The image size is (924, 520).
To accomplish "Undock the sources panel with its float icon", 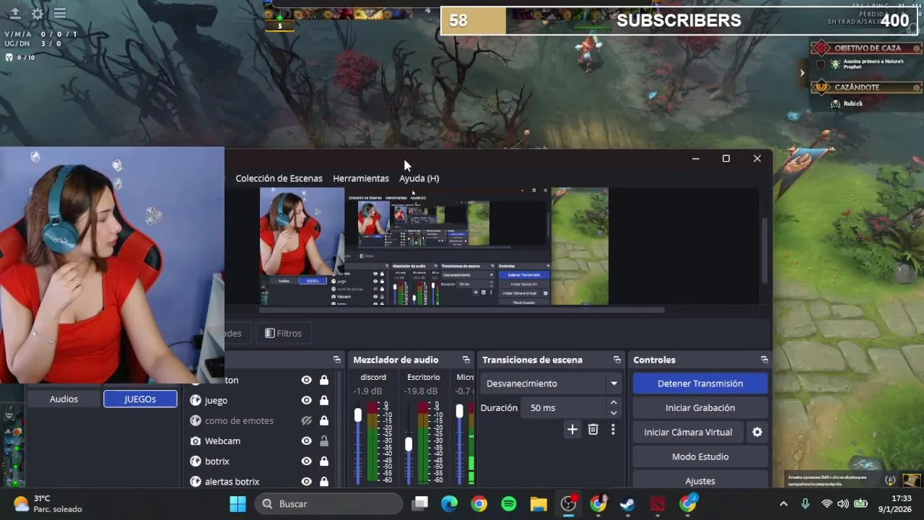I will pyautogui.click(x=336, y=360).
